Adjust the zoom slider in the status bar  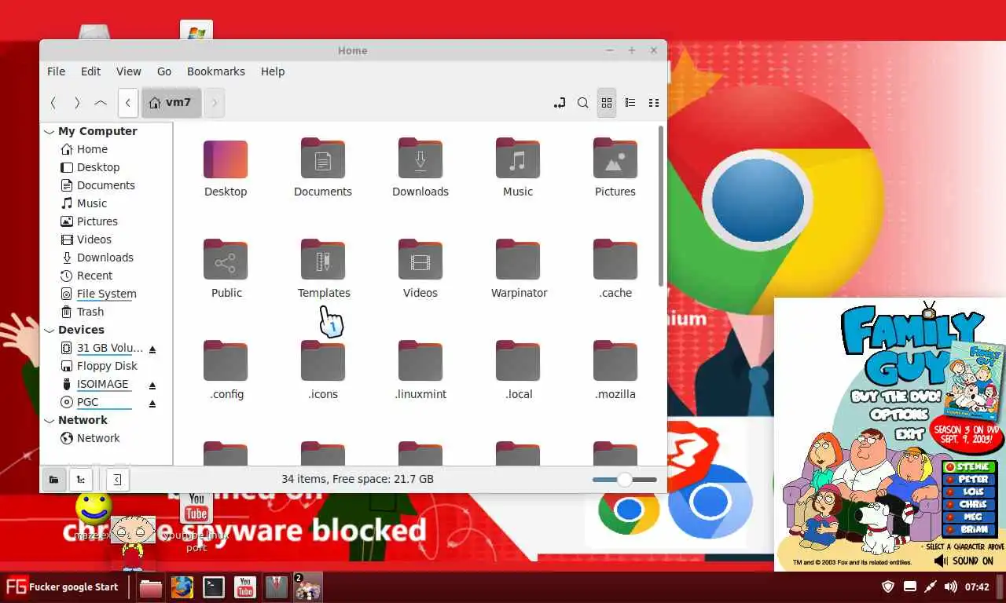625,479
